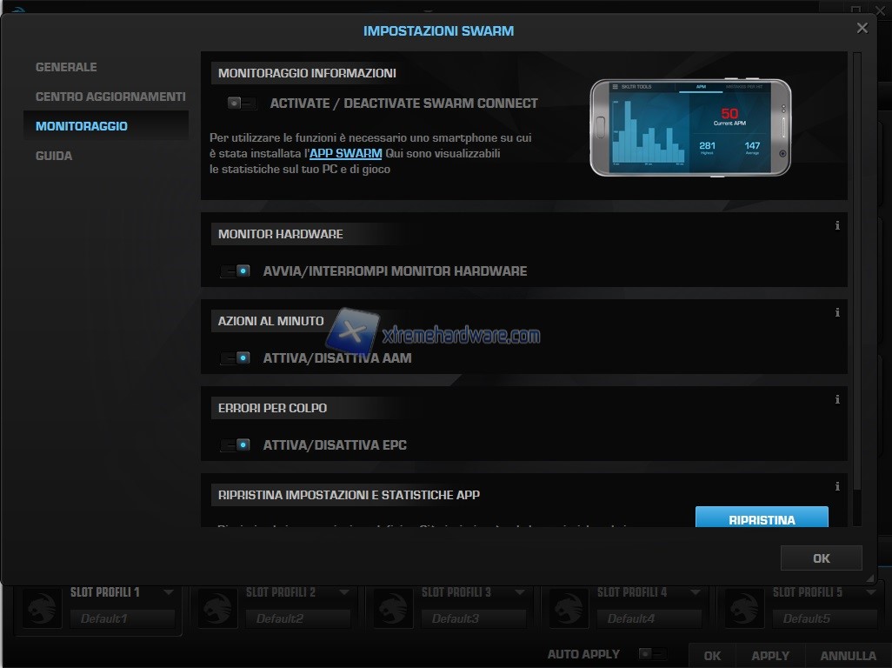892x668 pixels.
Task: Click the ROCCAT icon of Slot Profili 1
Action: tap(42, 608)
